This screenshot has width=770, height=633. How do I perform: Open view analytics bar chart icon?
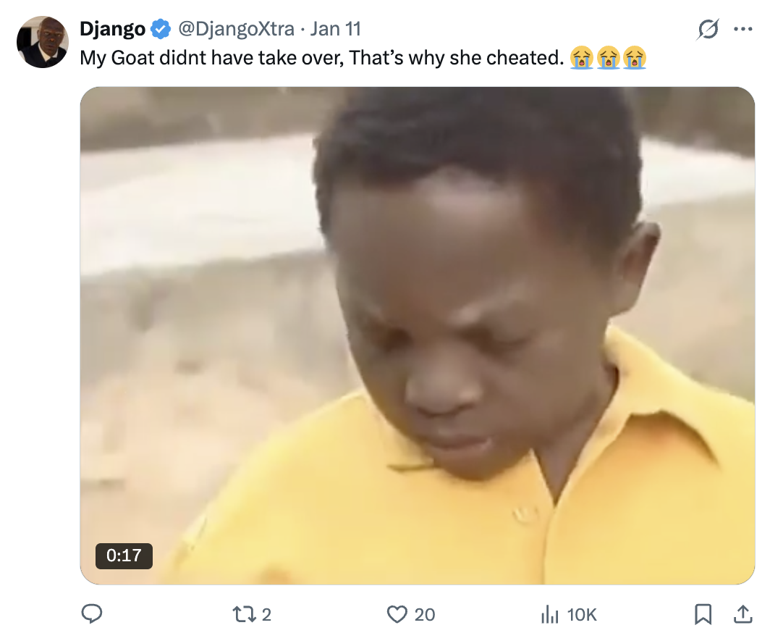coord(550,615)
